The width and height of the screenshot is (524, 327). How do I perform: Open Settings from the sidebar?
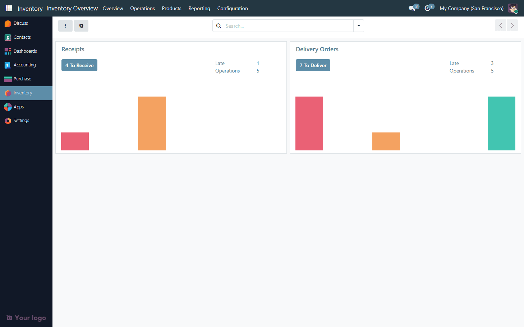[x=21, y=121]
